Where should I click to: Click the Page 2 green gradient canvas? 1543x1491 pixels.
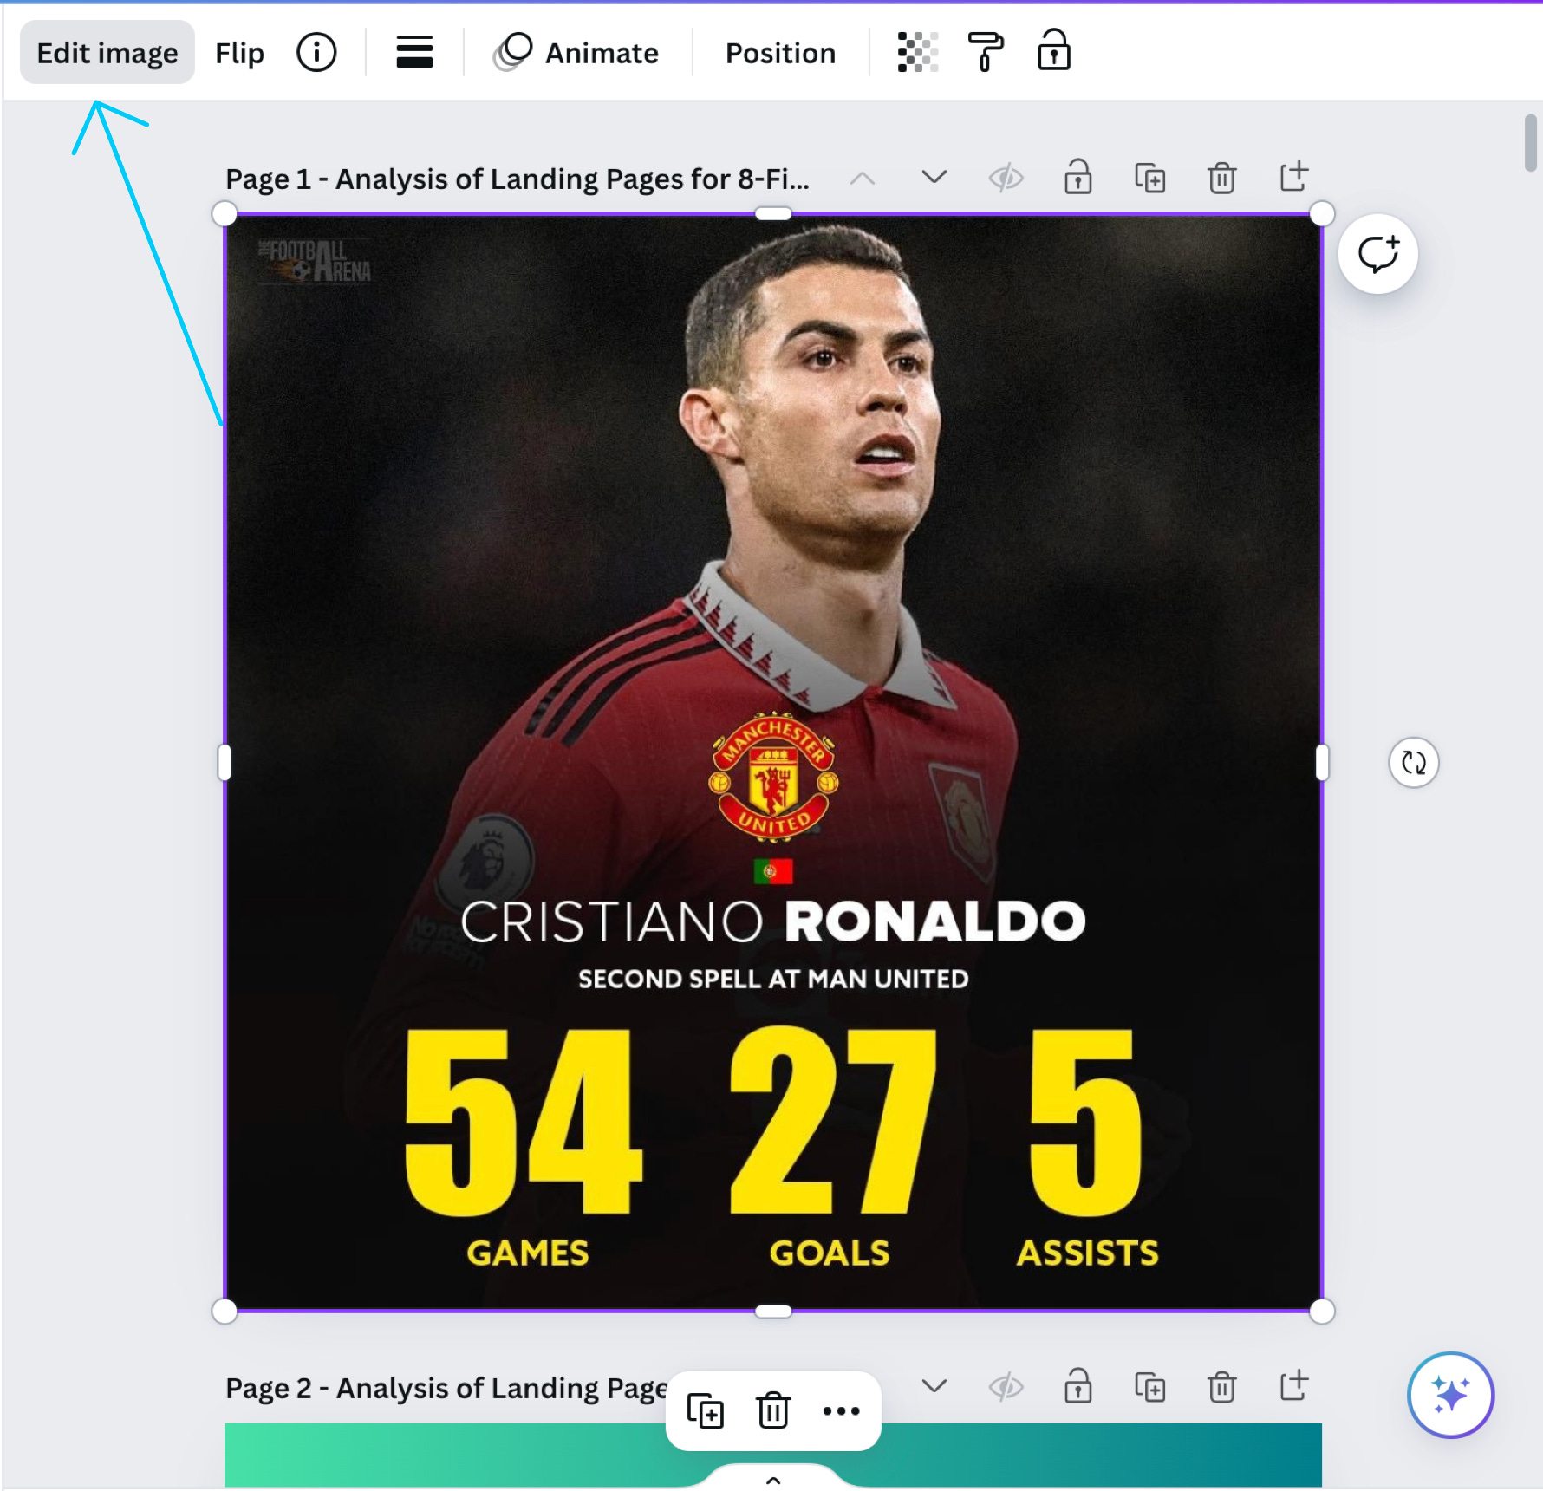coord(773,1455)
